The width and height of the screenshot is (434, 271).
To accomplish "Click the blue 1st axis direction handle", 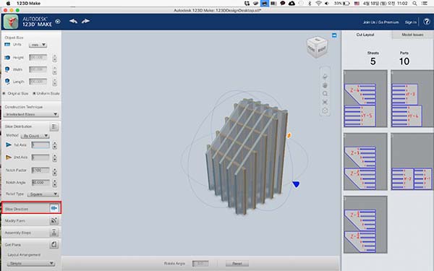I will (296, 184).
